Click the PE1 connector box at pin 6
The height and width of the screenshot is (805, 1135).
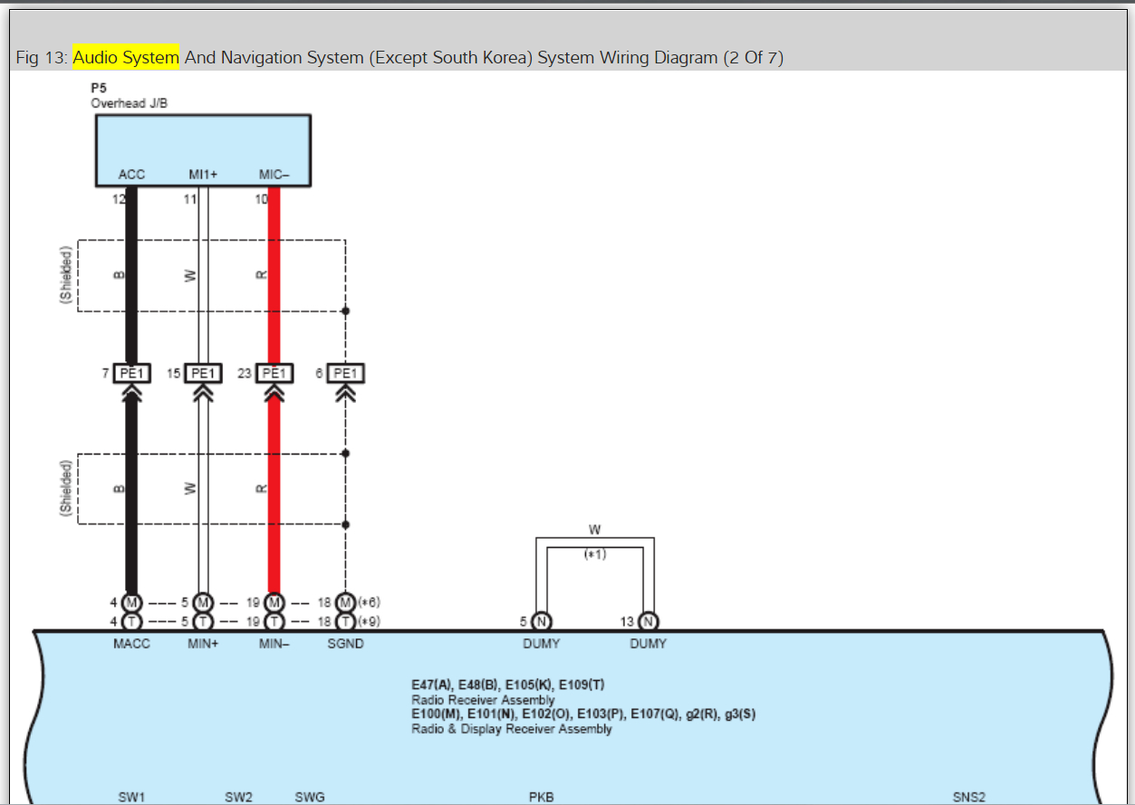tap(345, 373)
